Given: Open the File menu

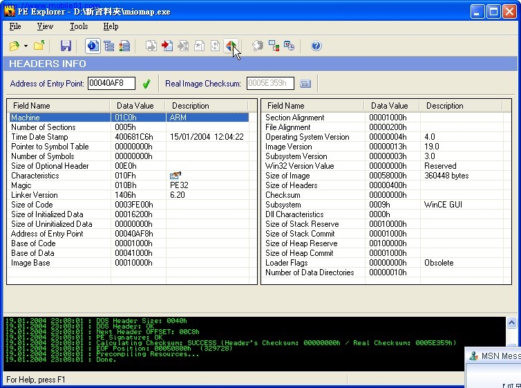Looking at the screenshot, I should (15, 26).
